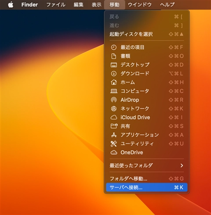The width and height of the screenshot is (211, 215).
Task: Click the shared folder icon beside 共有
Action: pos(114,126)
